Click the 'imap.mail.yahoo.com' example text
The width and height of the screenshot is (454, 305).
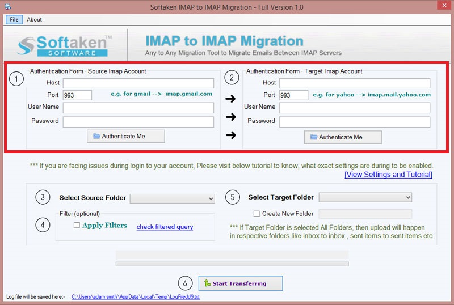(399, 95)
